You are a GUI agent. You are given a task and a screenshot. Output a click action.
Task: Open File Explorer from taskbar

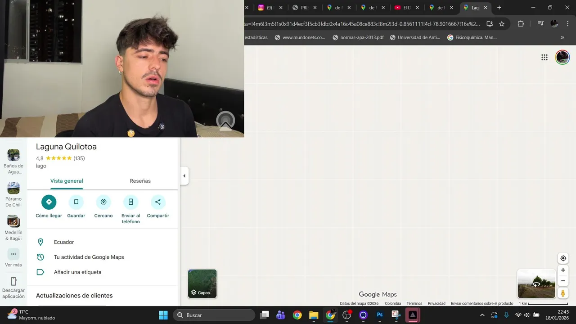point(314,315)
